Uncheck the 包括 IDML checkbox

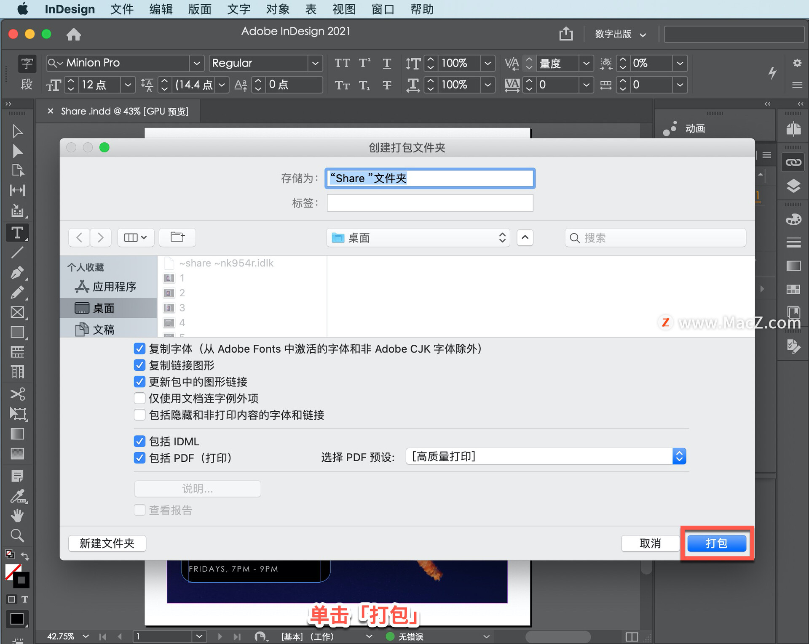(x=139, y=441)
